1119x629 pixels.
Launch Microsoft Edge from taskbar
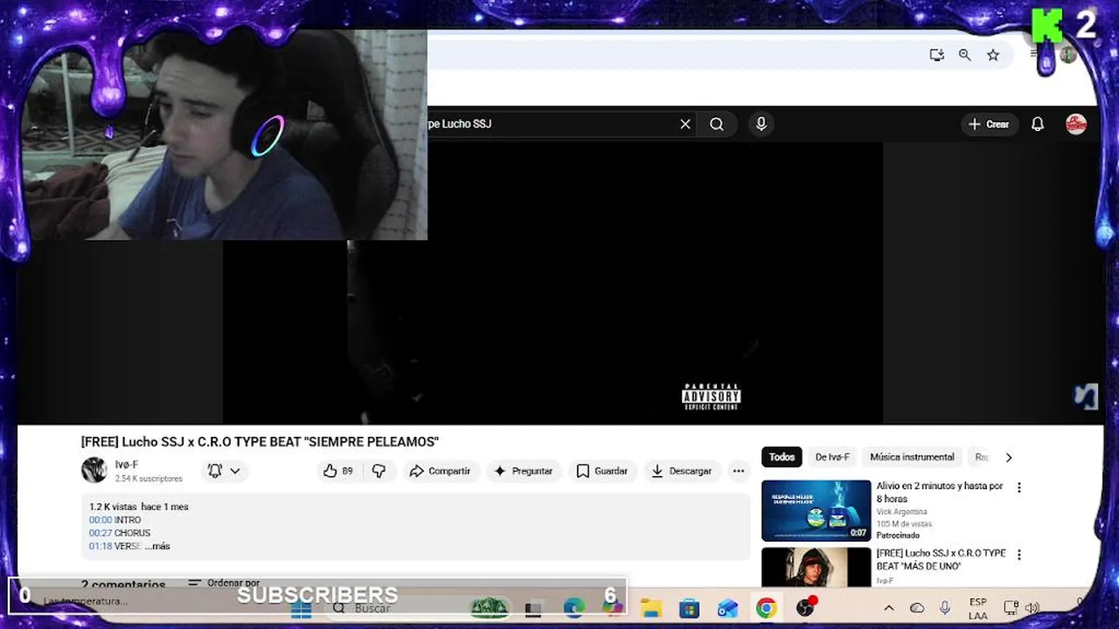(573, 608)
